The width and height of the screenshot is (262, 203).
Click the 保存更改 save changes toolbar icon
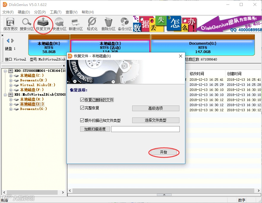click(x=10, y=24)
